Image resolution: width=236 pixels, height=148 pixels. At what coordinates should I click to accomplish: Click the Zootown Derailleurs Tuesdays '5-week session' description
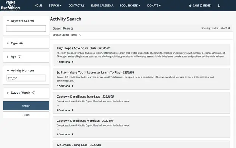tap(93, 101)
